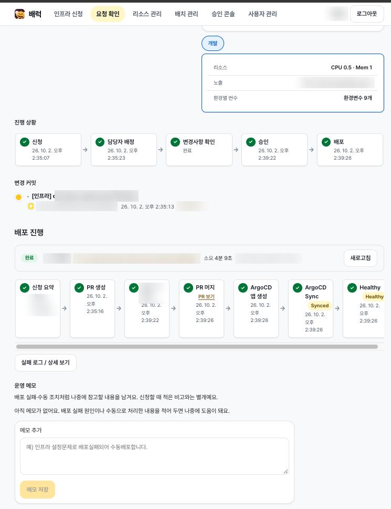Click the 새로고침 button
The width and height of the screenshot is (391, 509).
pyautogui.click(x=361, y=258)
